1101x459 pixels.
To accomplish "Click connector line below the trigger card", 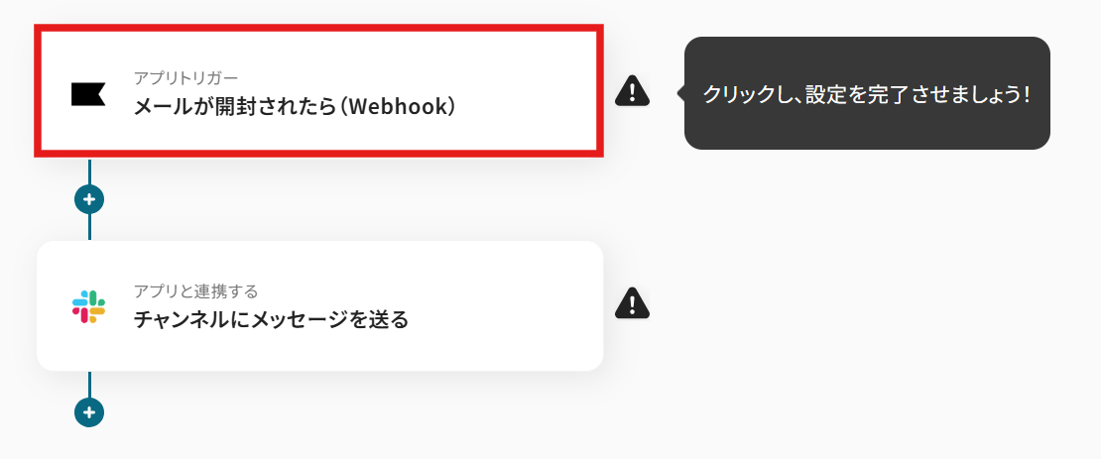I will coord(89,171).
